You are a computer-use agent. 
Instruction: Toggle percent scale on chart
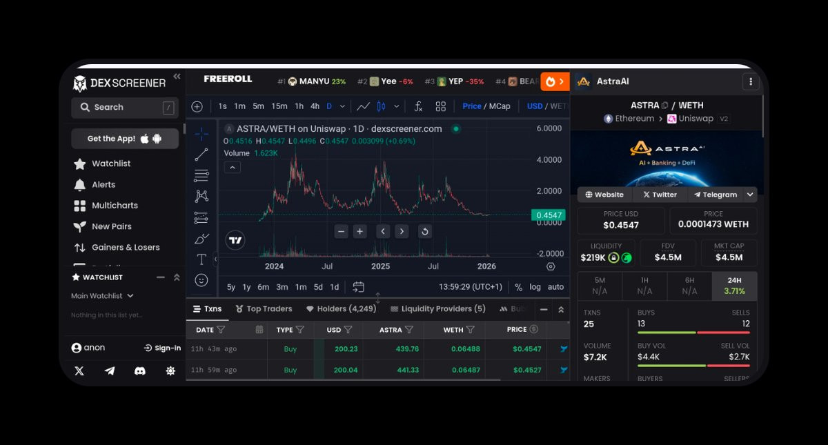click(518, 287)
